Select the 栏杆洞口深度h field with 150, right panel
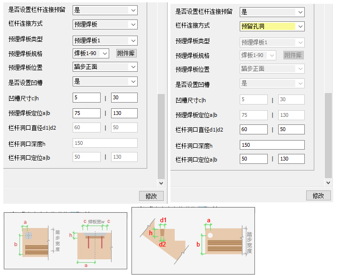Image resolution: width=338 pixels, height=275 pixels. pos(272,145)
